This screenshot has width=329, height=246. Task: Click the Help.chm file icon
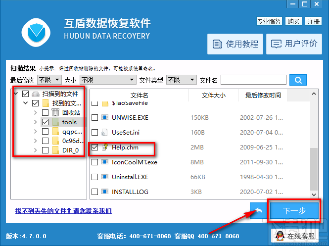tap(105, 147)
